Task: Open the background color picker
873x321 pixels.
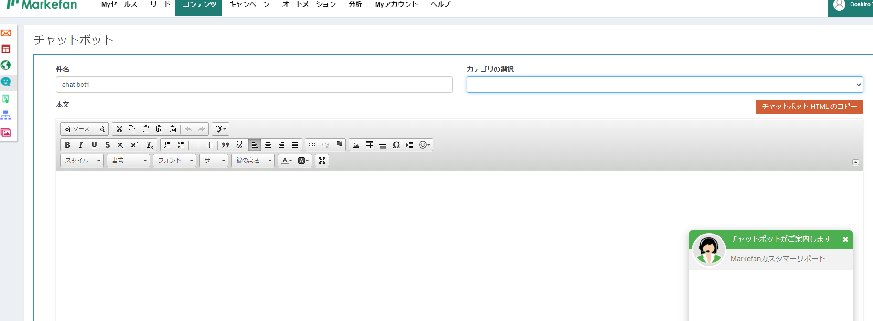Action: [303, 160]
